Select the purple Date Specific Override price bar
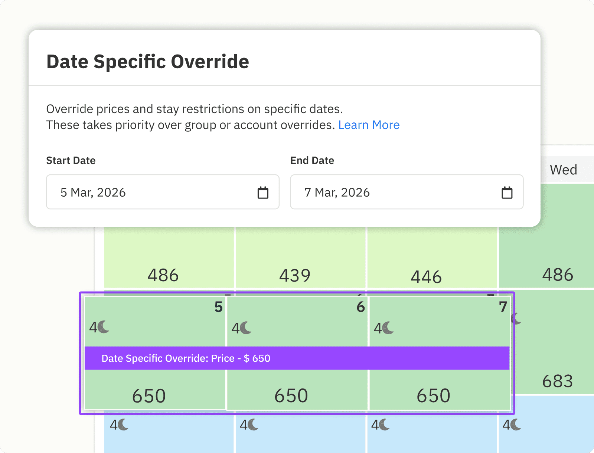The height and width of the screenshot is (453, 594). click(x=297, y=358)
